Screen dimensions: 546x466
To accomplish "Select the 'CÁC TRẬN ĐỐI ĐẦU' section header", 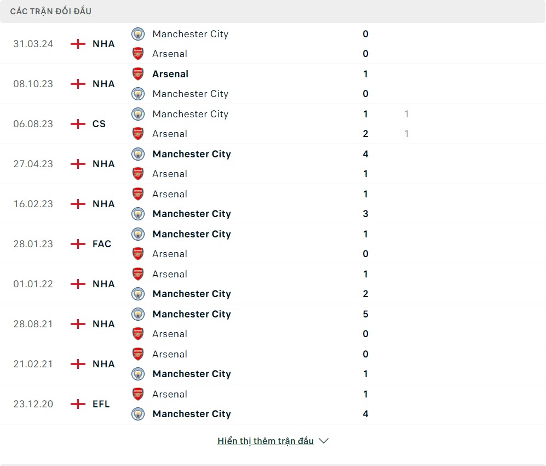I will (51, 12).
